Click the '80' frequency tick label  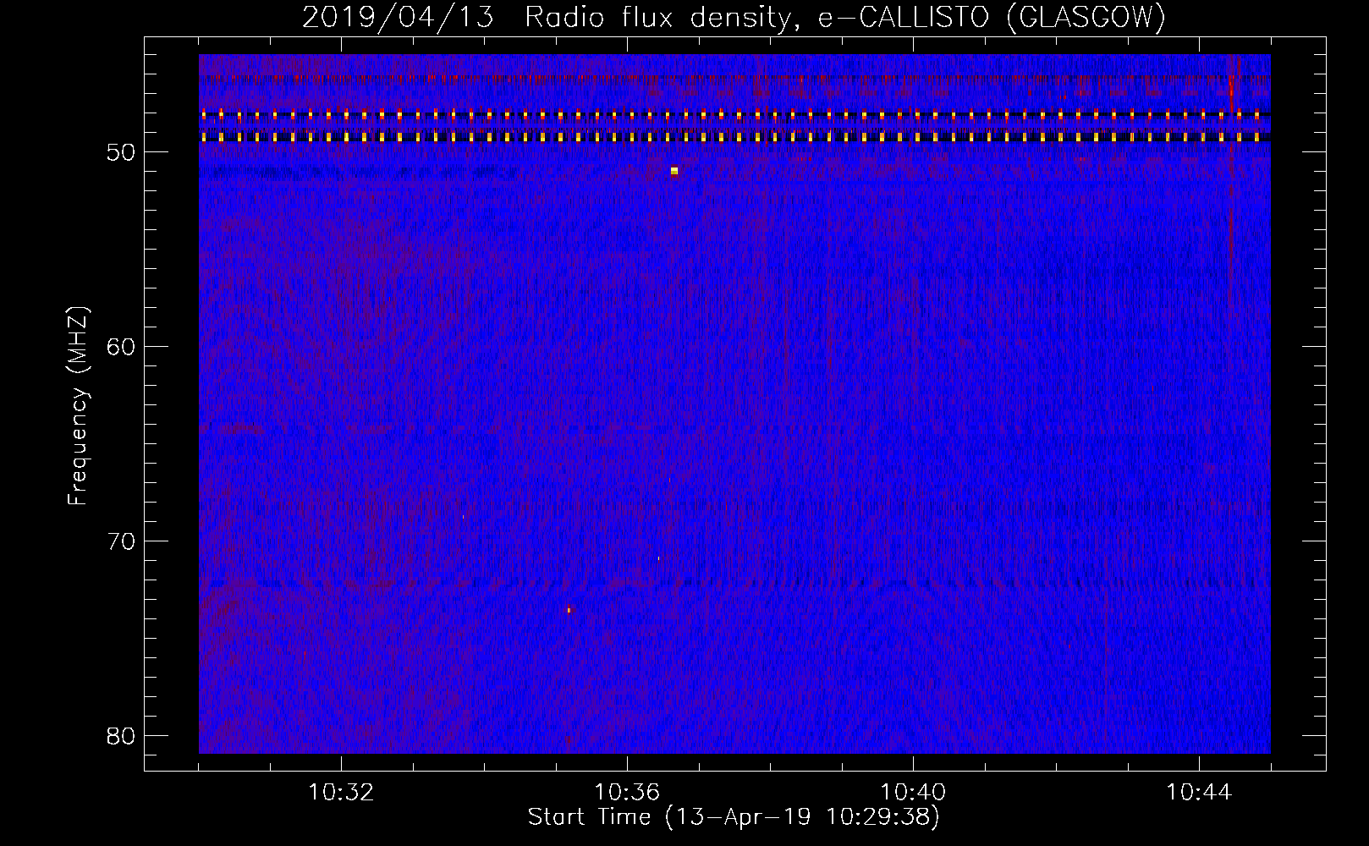(x=121, y=736)
